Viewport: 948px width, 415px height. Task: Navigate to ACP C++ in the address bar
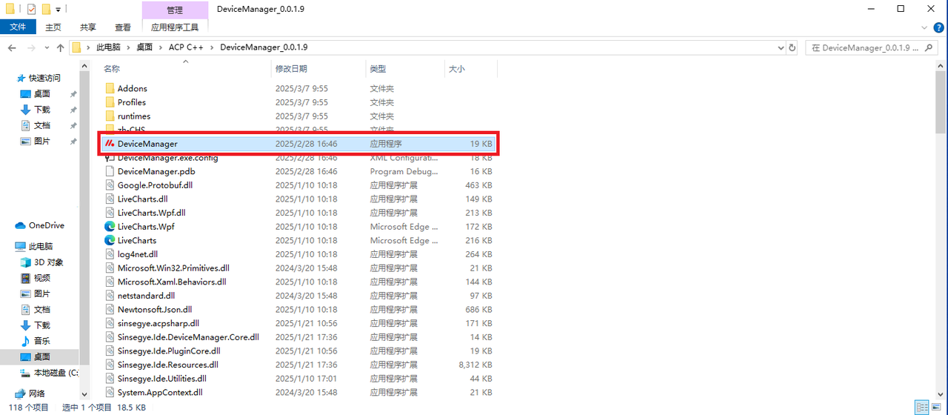pyautogui.click(x=185, y=47)
